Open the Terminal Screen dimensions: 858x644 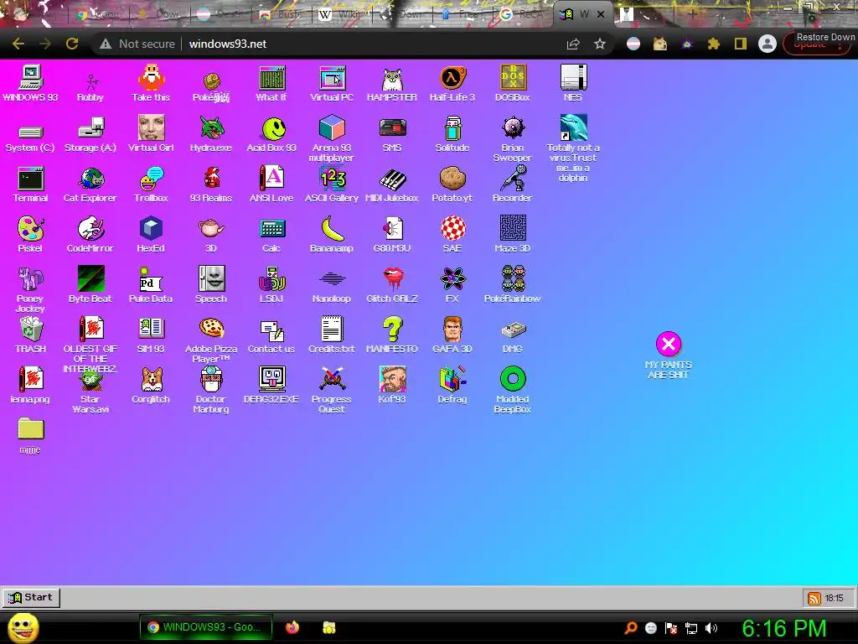(30, 179)
